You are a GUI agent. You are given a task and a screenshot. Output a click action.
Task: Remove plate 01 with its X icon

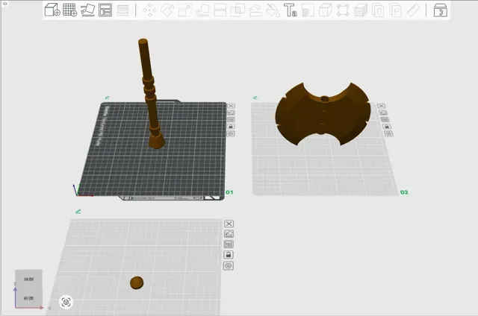click(231, 106)
